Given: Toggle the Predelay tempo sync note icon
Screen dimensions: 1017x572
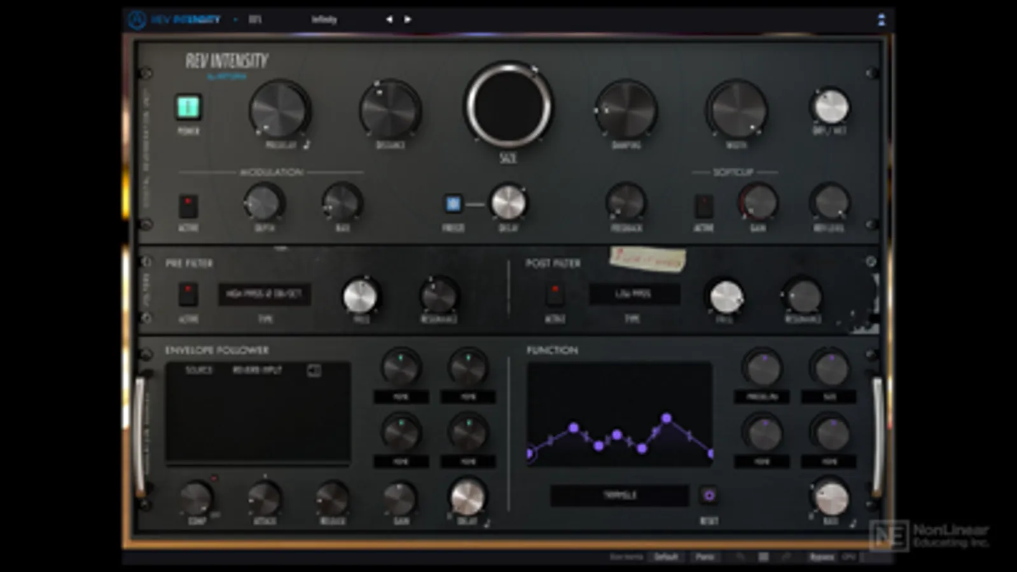Looking at the screenshot, I should tap(307, 145).
